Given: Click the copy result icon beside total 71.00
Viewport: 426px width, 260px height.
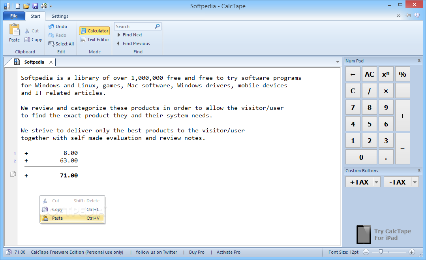Looking at the screenshot, I should point(13,174).
